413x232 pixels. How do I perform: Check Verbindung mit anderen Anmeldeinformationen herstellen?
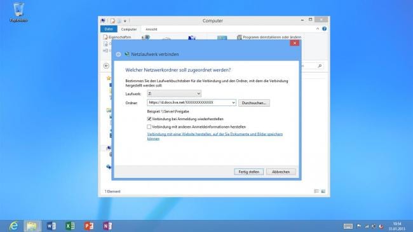(x=149, y=127)
